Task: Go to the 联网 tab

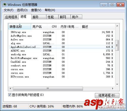Action: 65,17
